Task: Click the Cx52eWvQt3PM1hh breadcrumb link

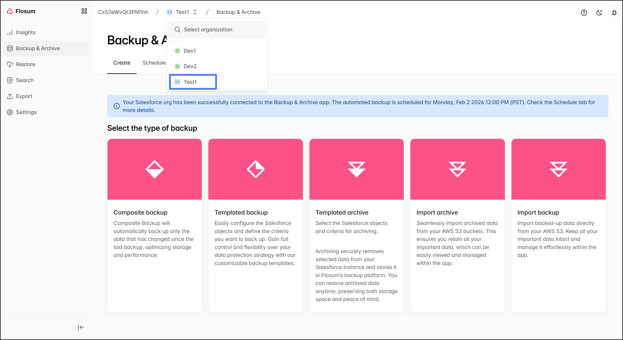Action: pos(123,12)
